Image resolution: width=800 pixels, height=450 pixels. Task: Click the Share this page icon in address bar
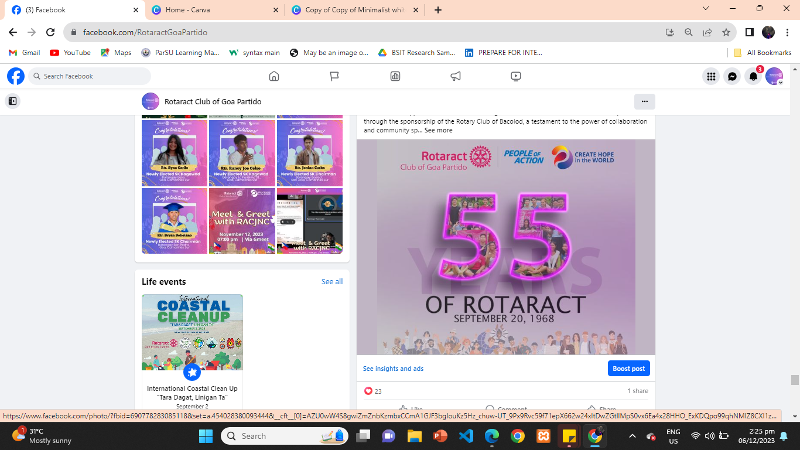coord(707,32)
